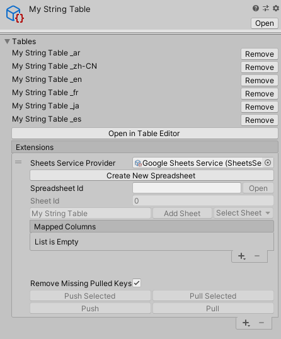The height and width of the screenshot is (339, 281).
Task: Click the Open button in header
Action: pos(265,23)
